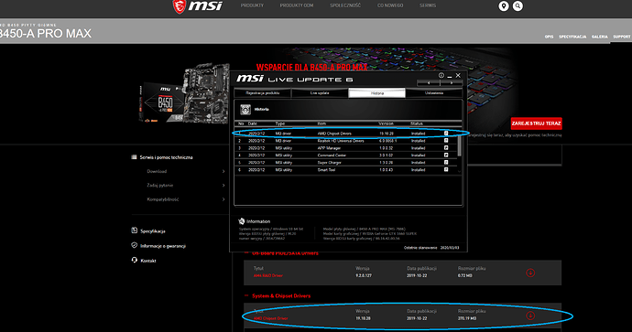This screenshot has height=332, width=632.
Task: Expand the Zadaj pytanie chevron
Action: 223,186
